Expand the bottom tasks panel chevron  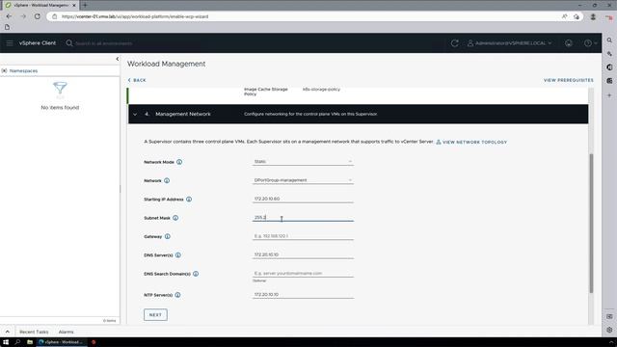[7, 332]
